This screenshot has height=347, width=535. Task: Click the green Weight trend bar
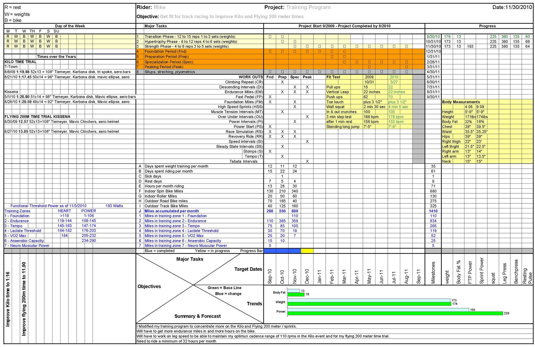coord(368,303)
